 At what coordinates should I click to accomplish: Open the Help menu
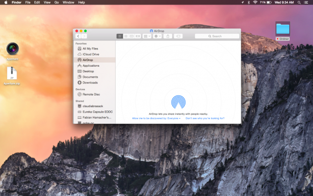(81, 3)
